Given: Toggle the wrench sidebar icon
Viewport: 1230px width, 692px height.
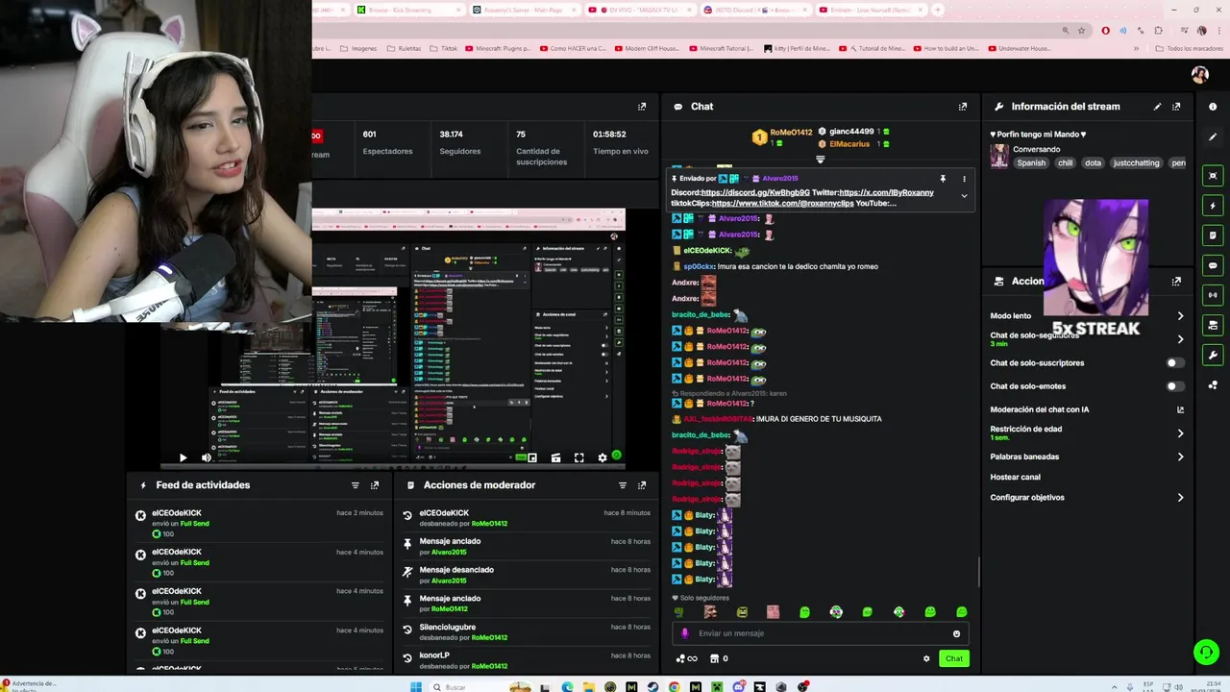Looking at the screenshot, I should (1213, 355).
